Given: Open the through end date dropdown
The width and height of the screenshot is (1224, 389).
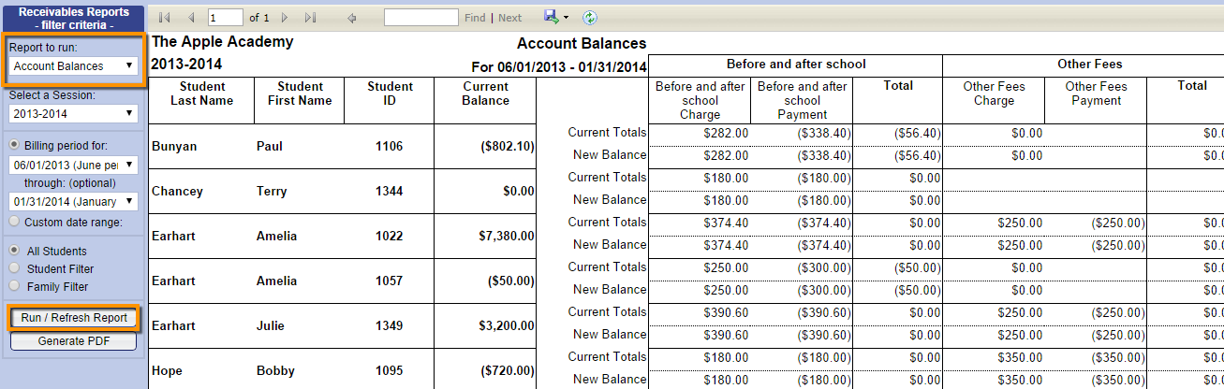Looking at the screenshot, I should [74, 202].
